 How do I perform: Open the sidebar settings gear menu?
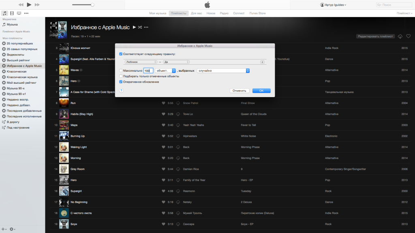(x=12, y=229)
